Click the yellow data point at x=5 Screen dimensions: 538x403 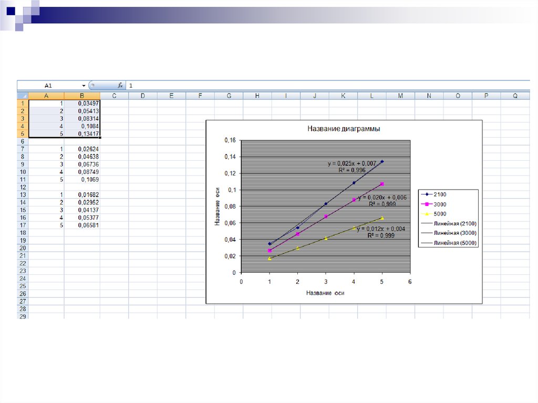point(382,218)
